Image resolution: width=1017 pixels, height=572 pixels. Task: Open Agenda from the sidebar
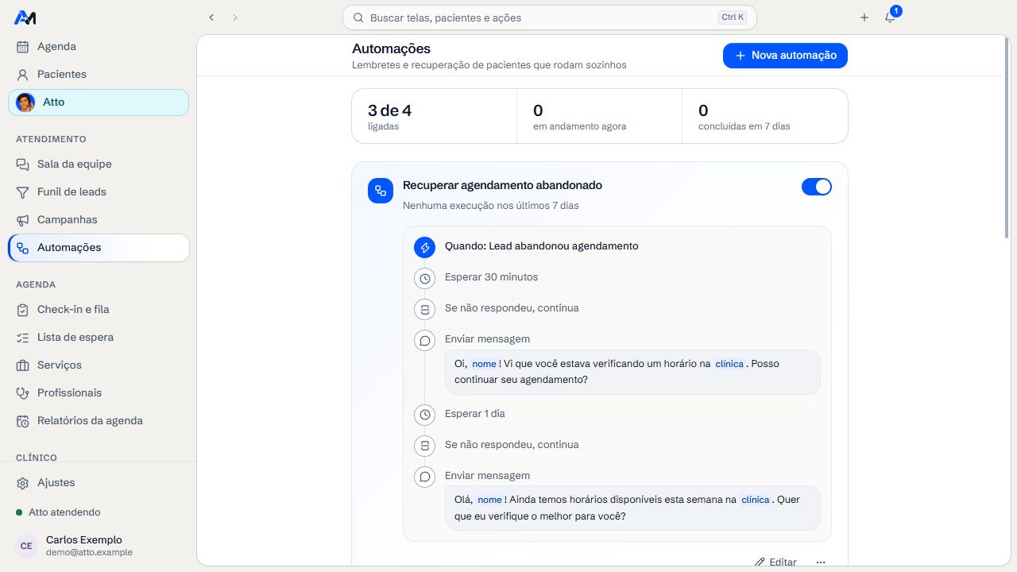(x=99, y=47)
